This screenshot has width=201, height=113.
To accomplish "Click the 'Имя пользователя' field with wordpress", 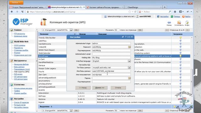I will coord(111,75).
